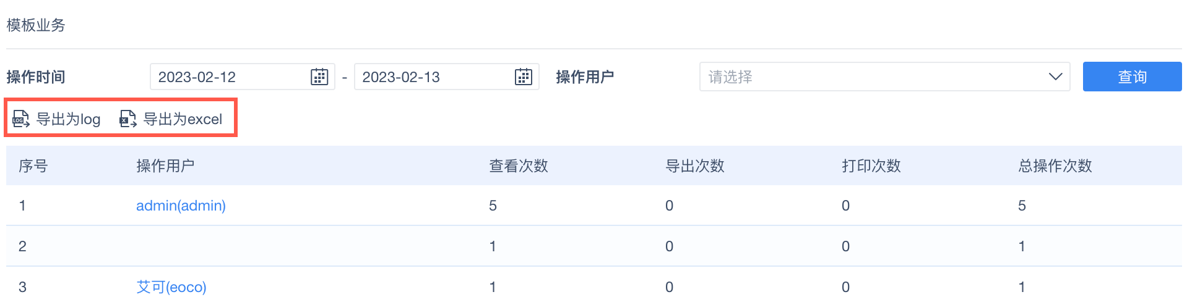Screen dimensions: 1187x305
Task: Click the 请选择 user selection box
Action: [866, 77]
